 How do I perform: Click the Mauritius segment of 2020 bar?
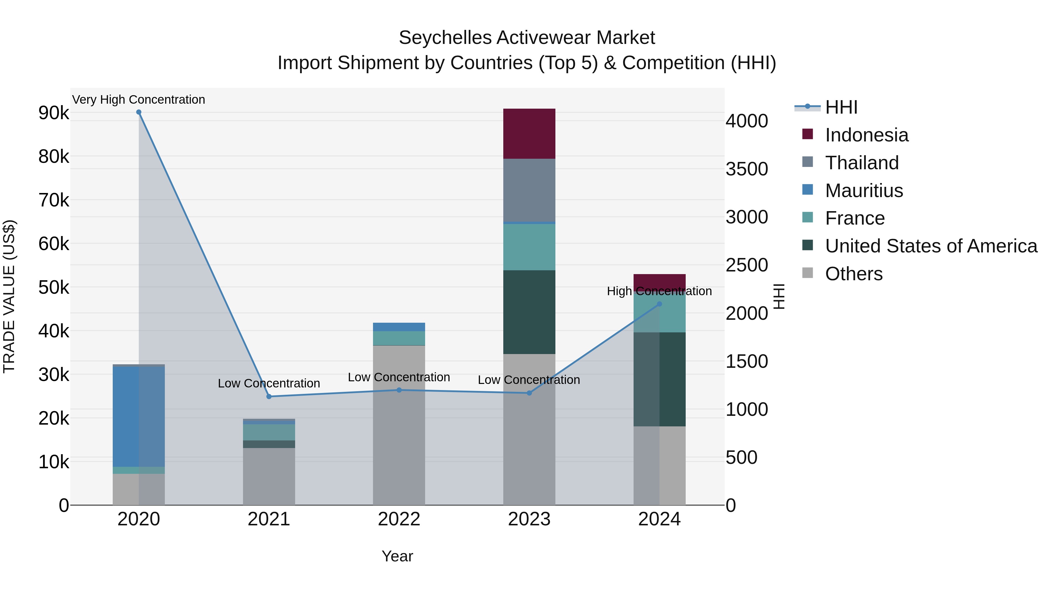point(139,417)
